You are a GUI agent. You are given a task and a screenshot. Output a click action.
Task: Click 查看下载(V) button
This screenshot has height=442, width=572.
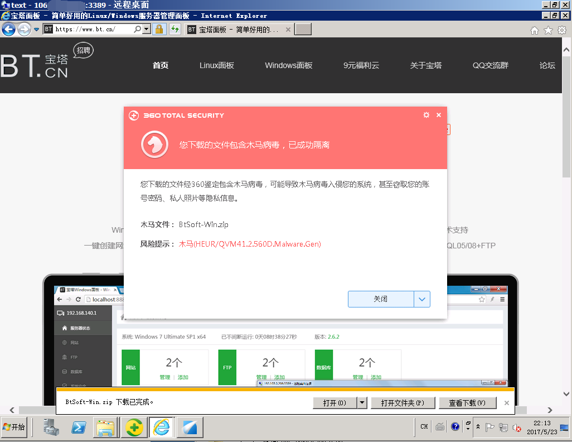[467, 403]
